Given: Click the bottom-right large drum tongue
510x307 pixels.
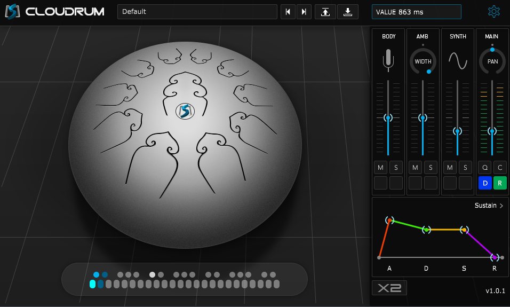Looking at the screenshot, I should (x=220, y=162).
